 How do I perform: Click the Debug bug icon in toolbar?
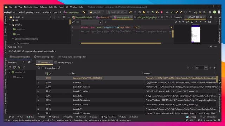click(x=144, y=12)
